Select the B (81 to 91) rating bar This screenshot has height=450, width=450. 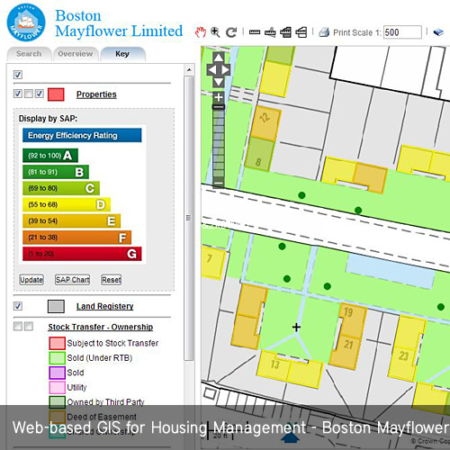tap(56, 172)
